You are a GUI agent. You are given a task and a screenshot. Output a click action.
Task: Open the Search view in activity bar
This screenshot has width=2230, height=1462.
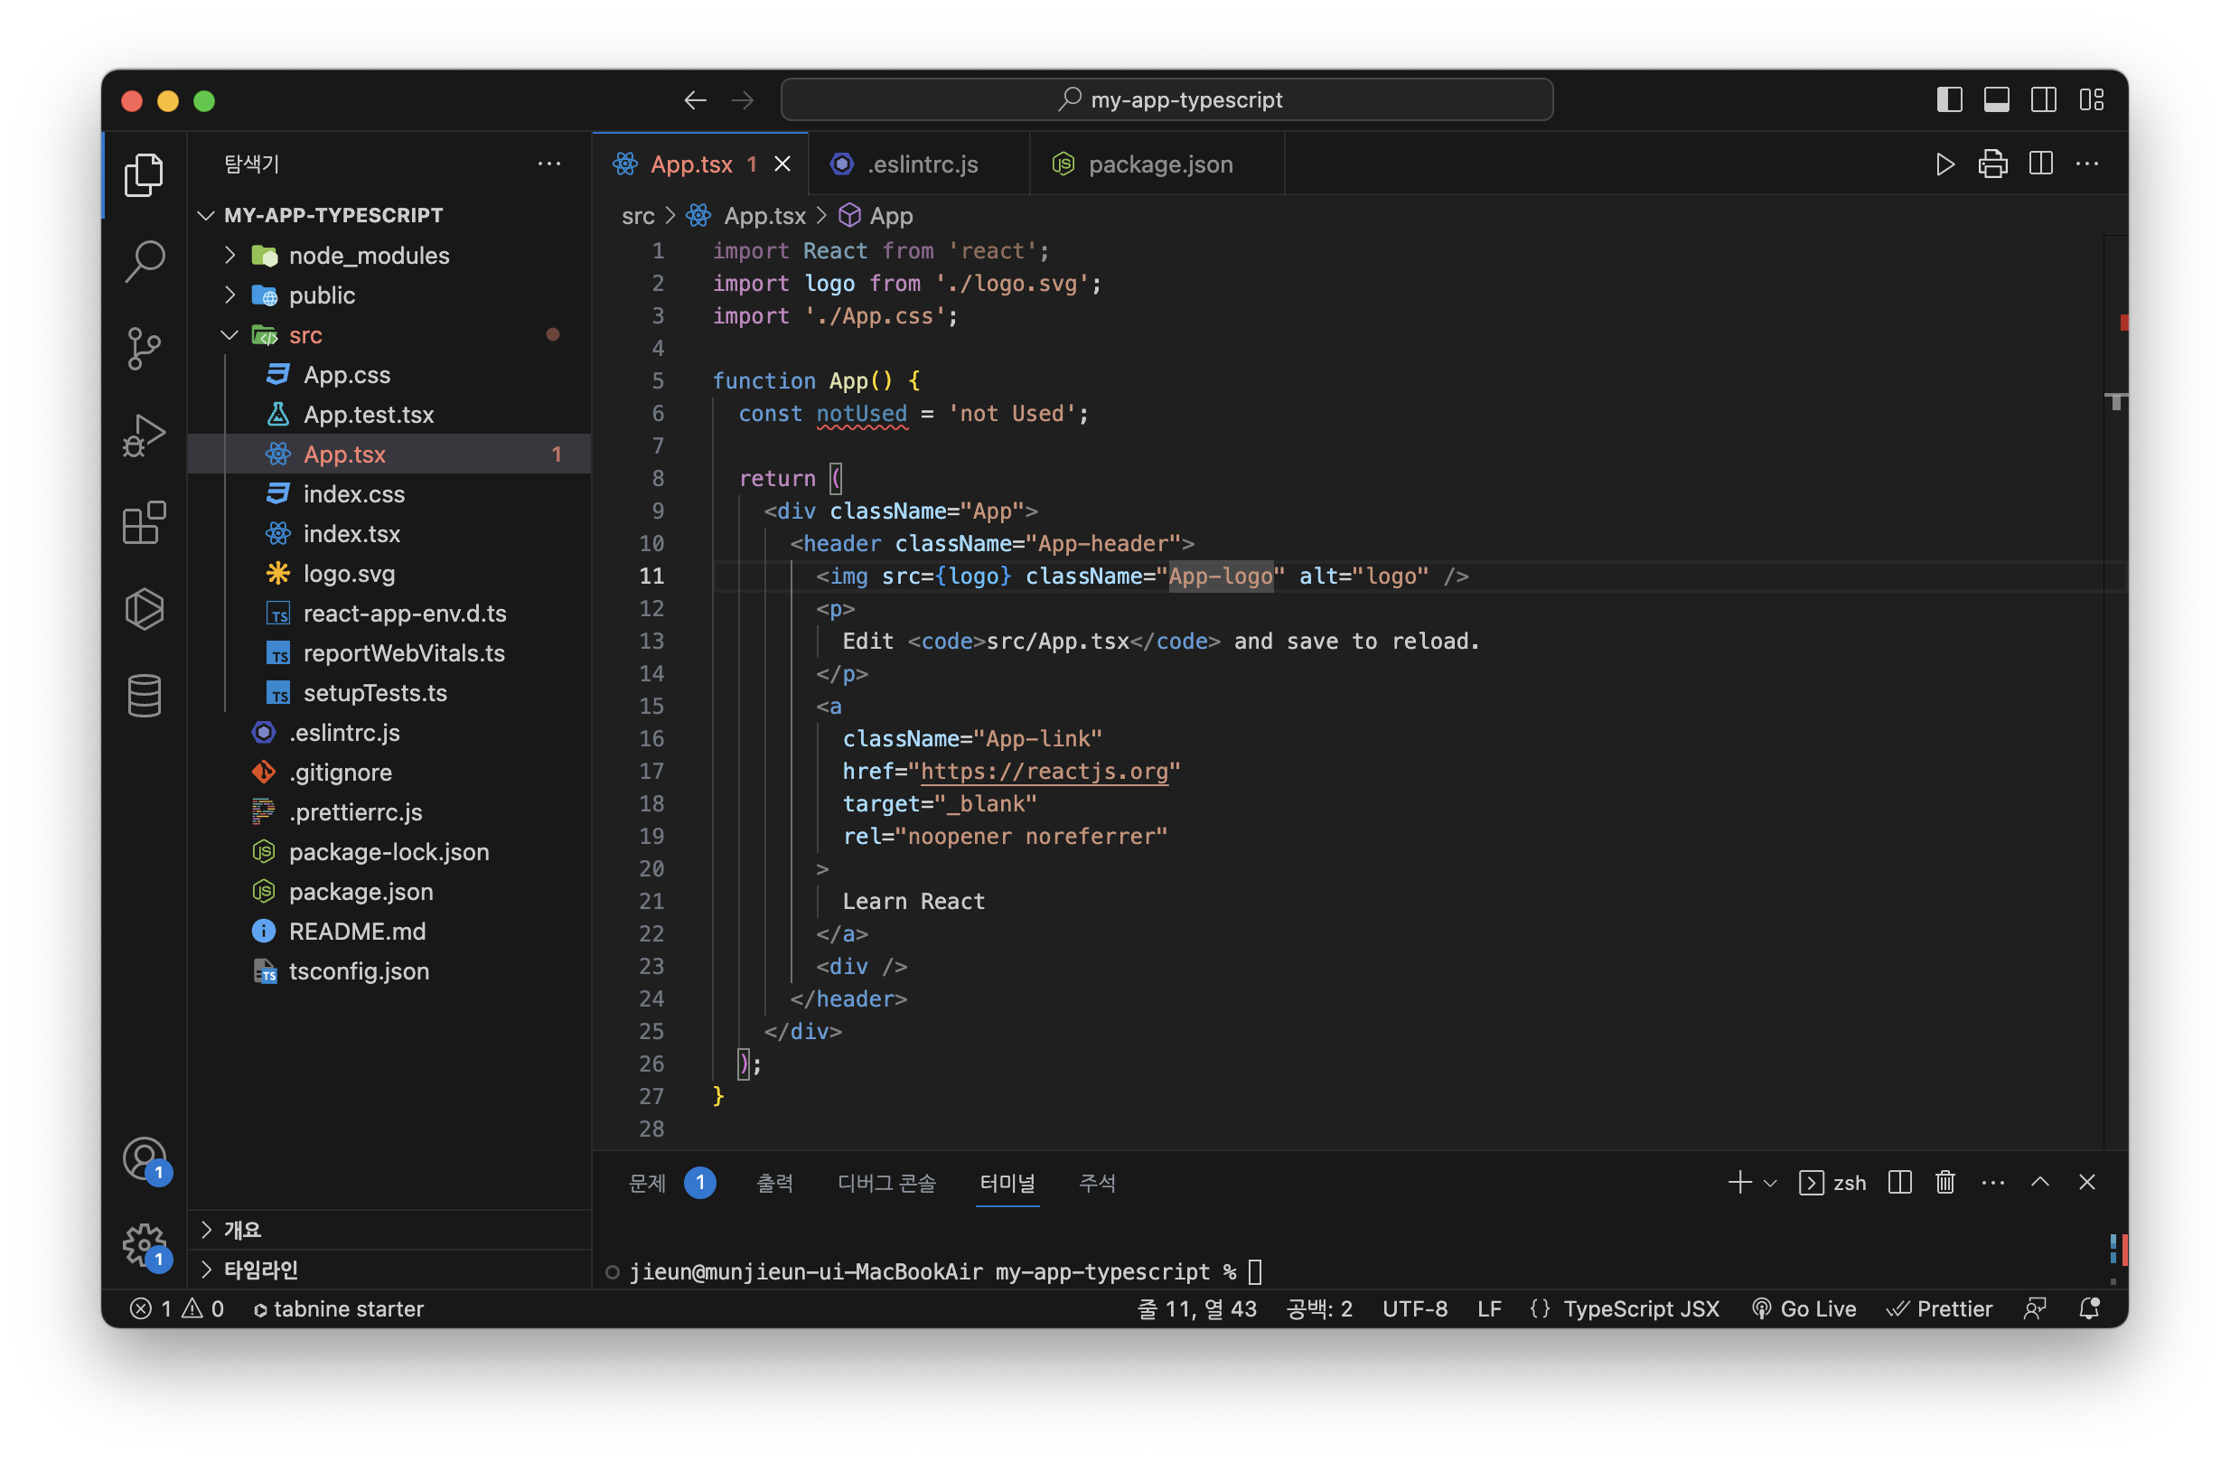coord(145,260)
